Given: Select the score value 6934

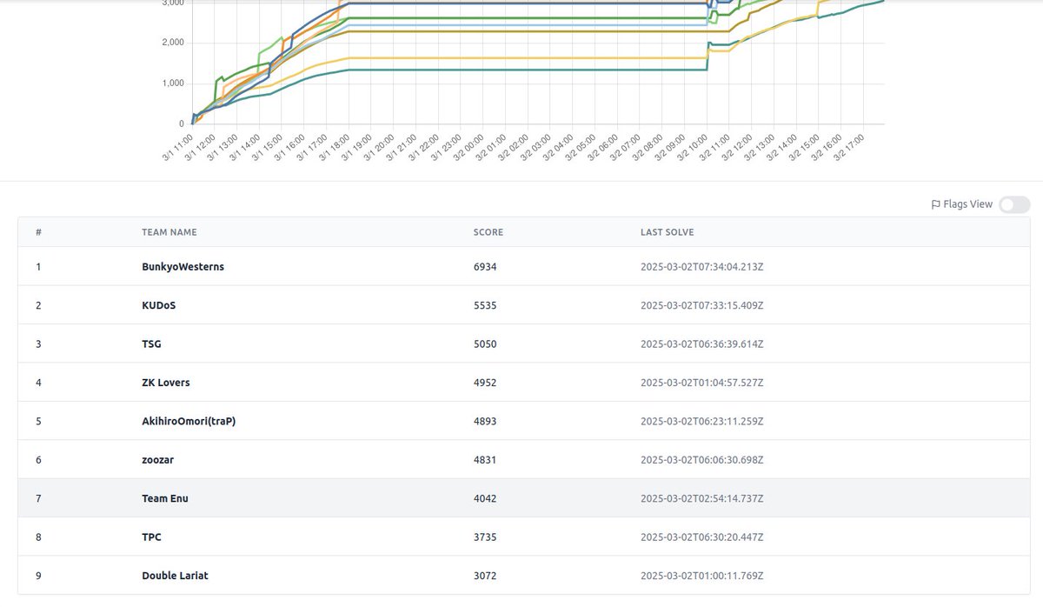Looking at the screenshot, I should (485, 267).
